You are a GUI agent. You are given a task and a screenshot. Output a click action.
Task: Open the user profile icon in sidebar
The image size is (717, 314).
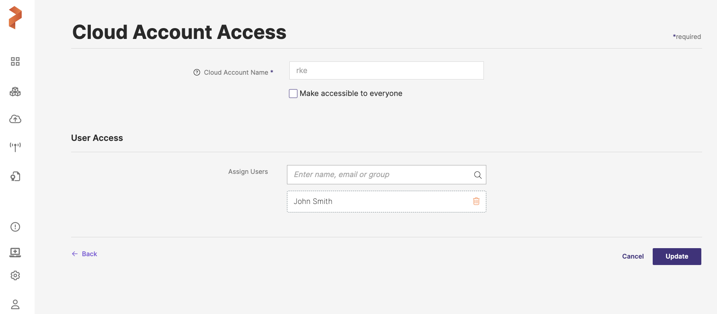15,304
